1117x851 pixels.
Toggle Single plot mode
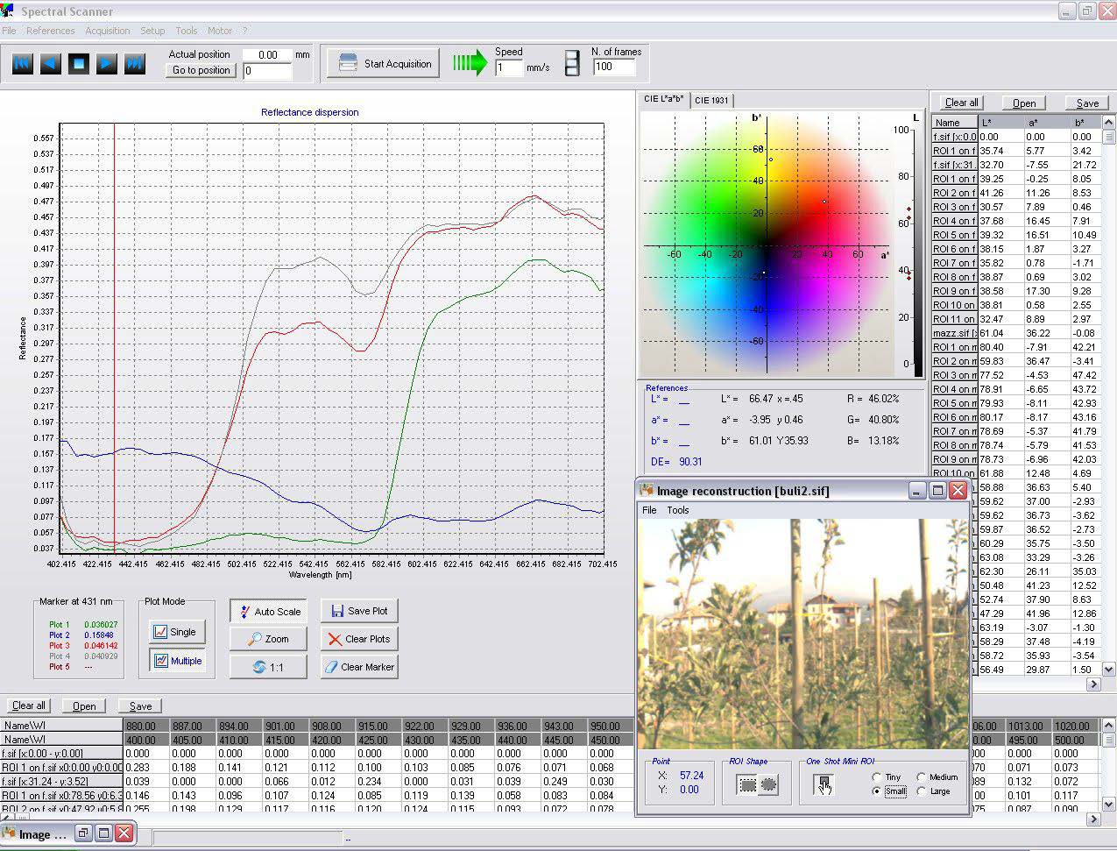pos(177,632)
